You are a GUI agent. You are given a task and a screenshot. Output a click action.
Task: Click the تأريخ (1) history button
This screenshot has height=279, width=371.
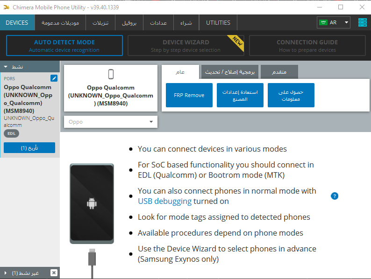29,148
